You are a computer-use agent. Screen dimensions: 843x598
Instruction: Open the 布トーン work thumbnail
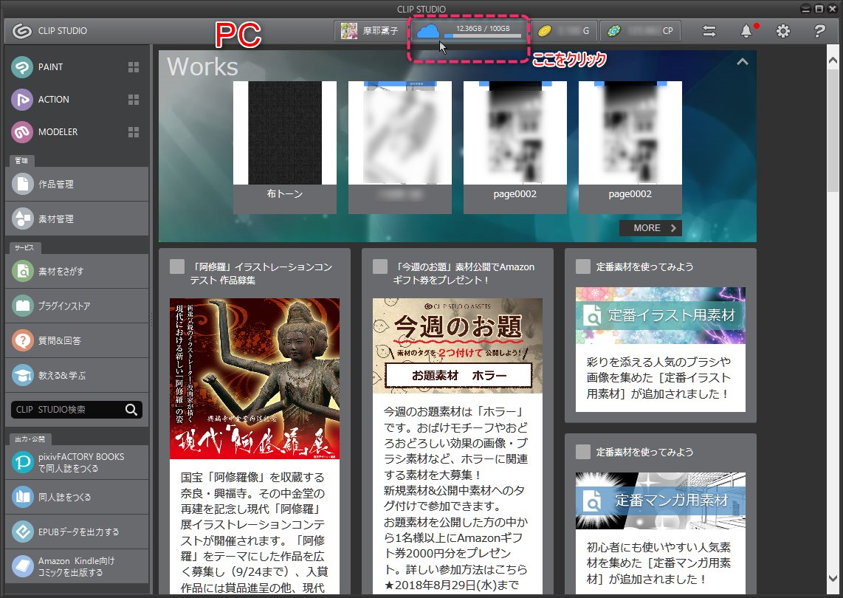[285, 133]
